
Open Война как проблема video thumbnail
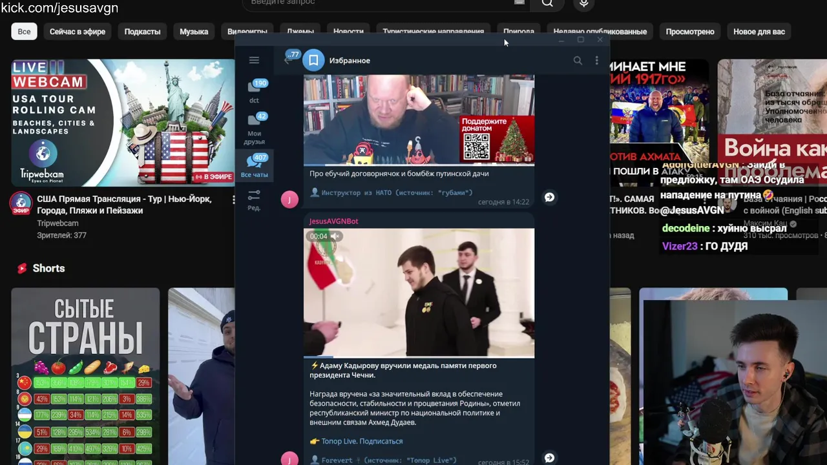click(772, 121)
